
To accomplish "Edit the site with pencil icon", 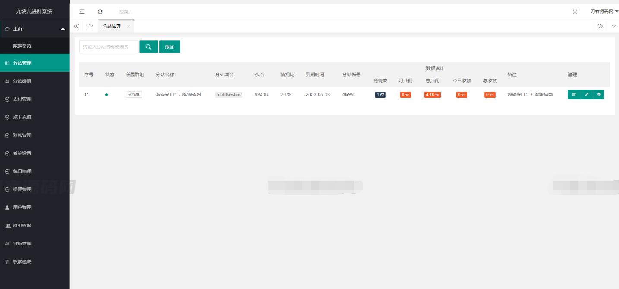I will click(587, 95).
